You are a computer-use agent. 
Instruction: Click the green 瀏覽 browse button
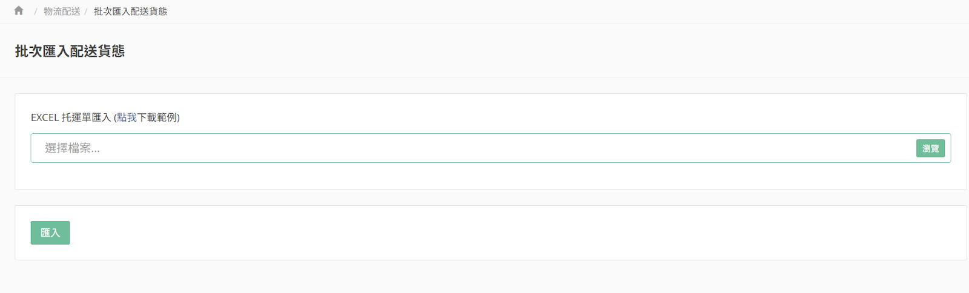pyautogui.click(x=930, y=148)
